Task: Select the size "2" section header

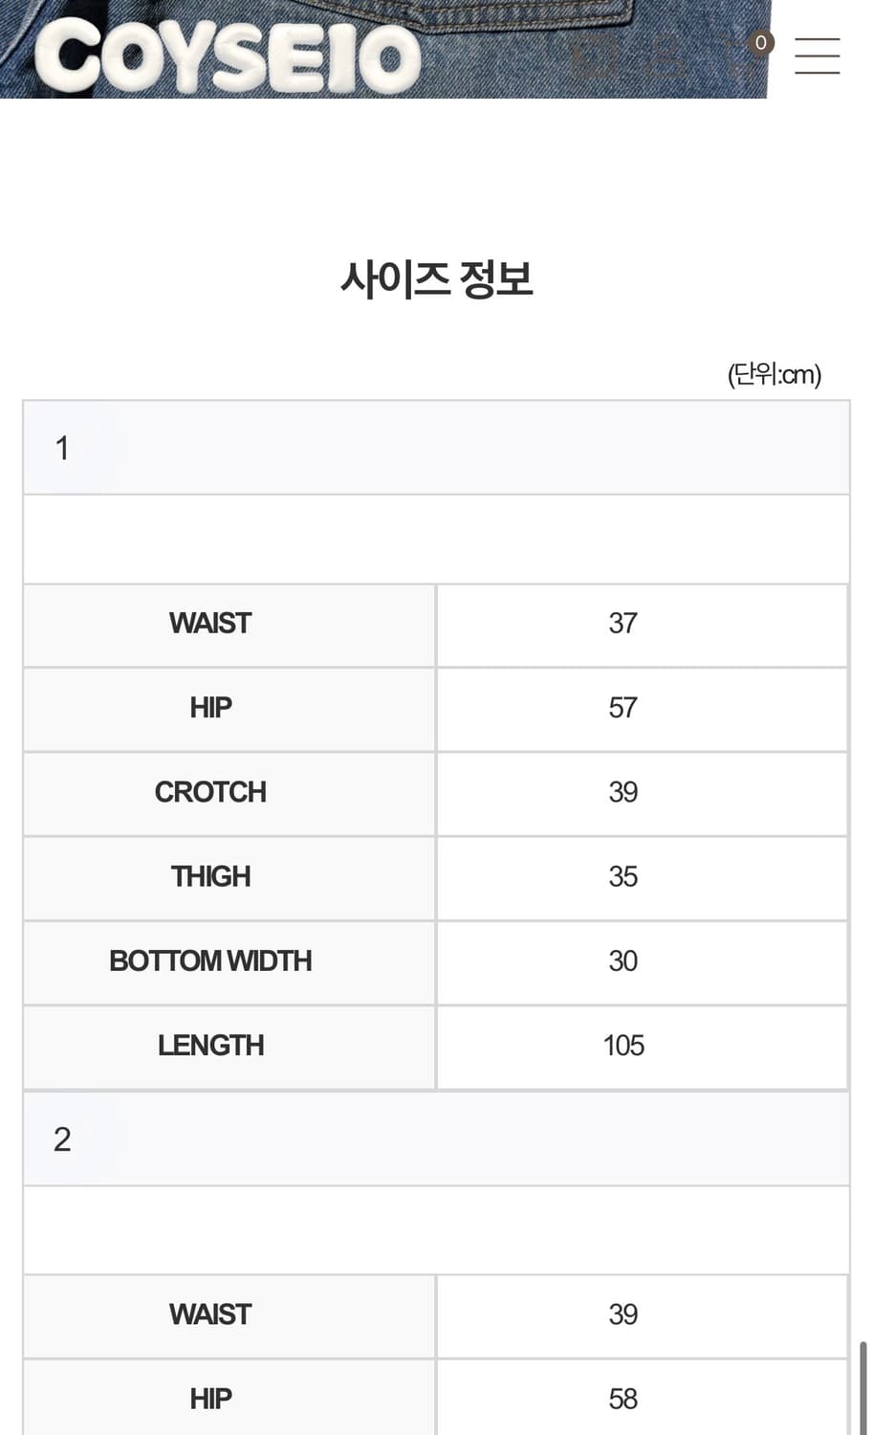Action: [x=436, y=1138]
